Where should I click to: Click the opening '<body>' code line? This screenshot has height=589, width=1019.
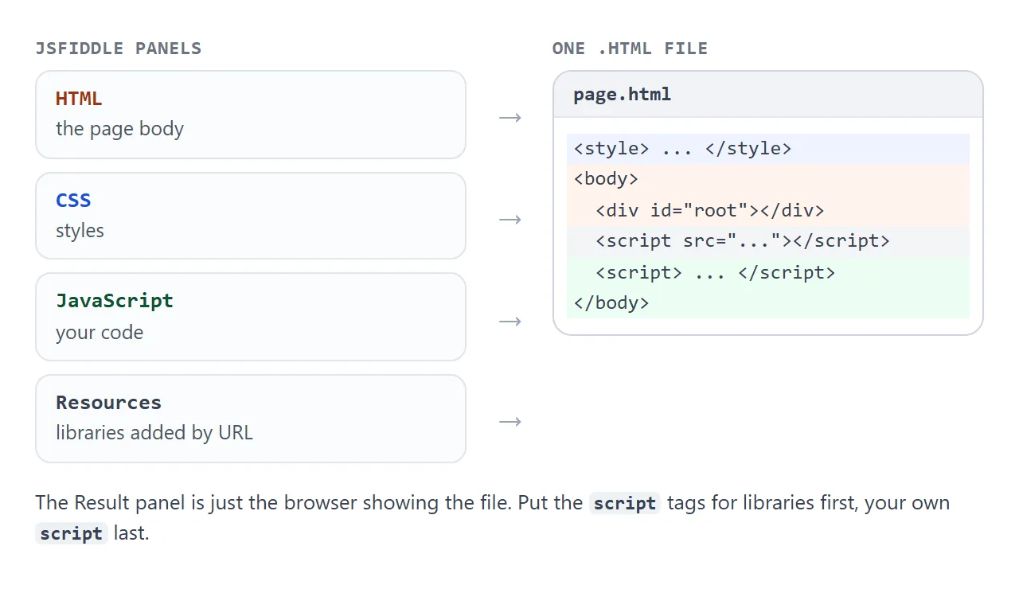pyautogui.click(x=768, y=179)
